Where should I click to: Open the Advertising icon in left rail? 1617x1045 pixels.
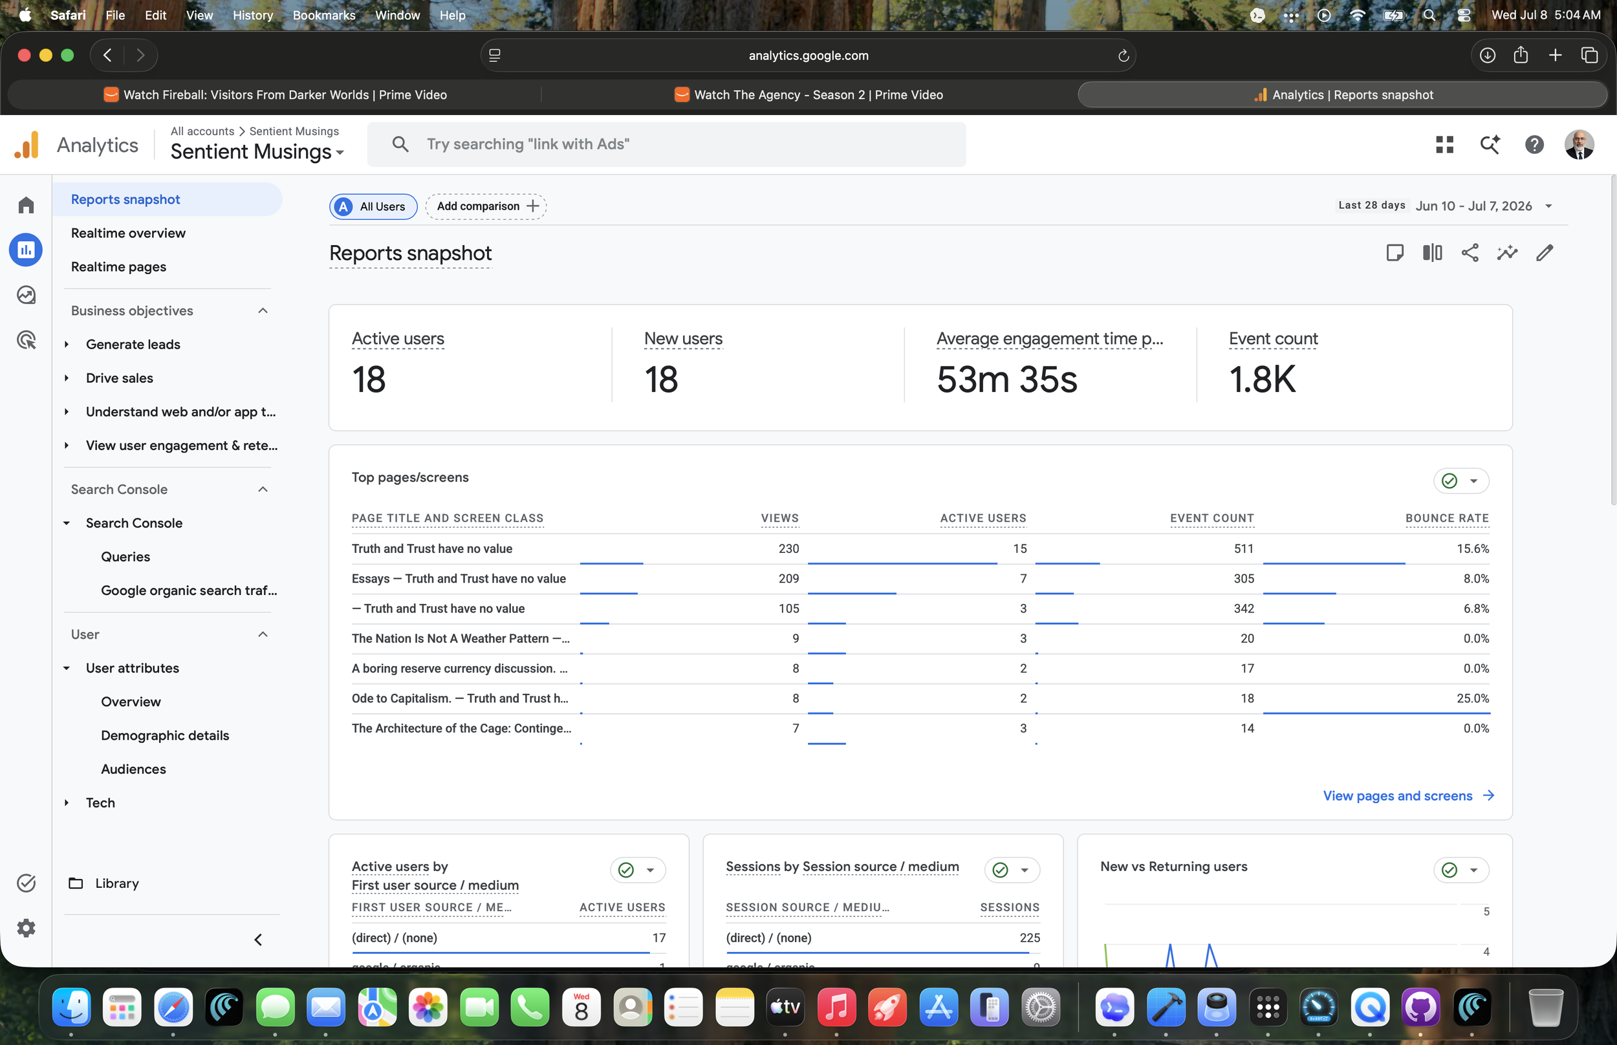pos(26,340)
